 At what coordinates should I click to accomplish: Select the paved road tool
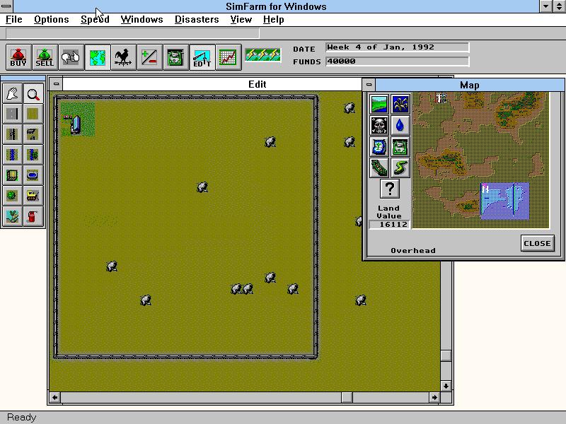tap(13, 114)
